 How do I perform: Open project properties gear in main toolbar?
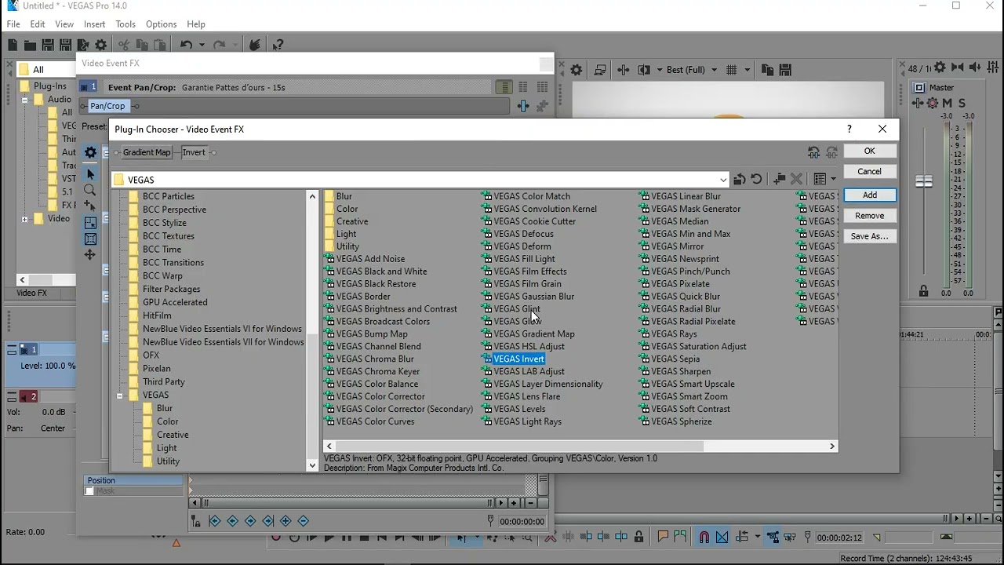[x=100, y=46]
